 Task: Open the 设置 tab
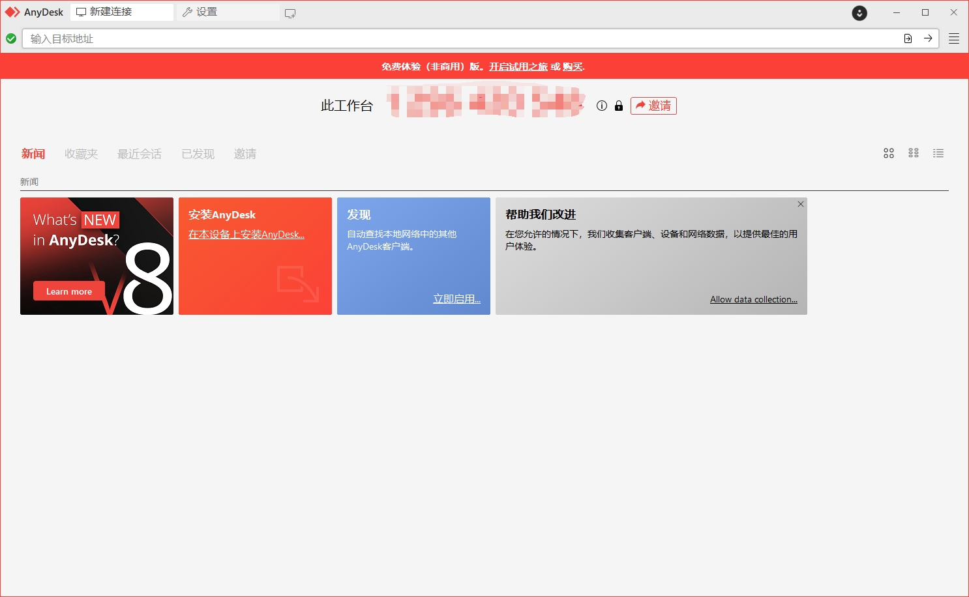click(228, 12)
